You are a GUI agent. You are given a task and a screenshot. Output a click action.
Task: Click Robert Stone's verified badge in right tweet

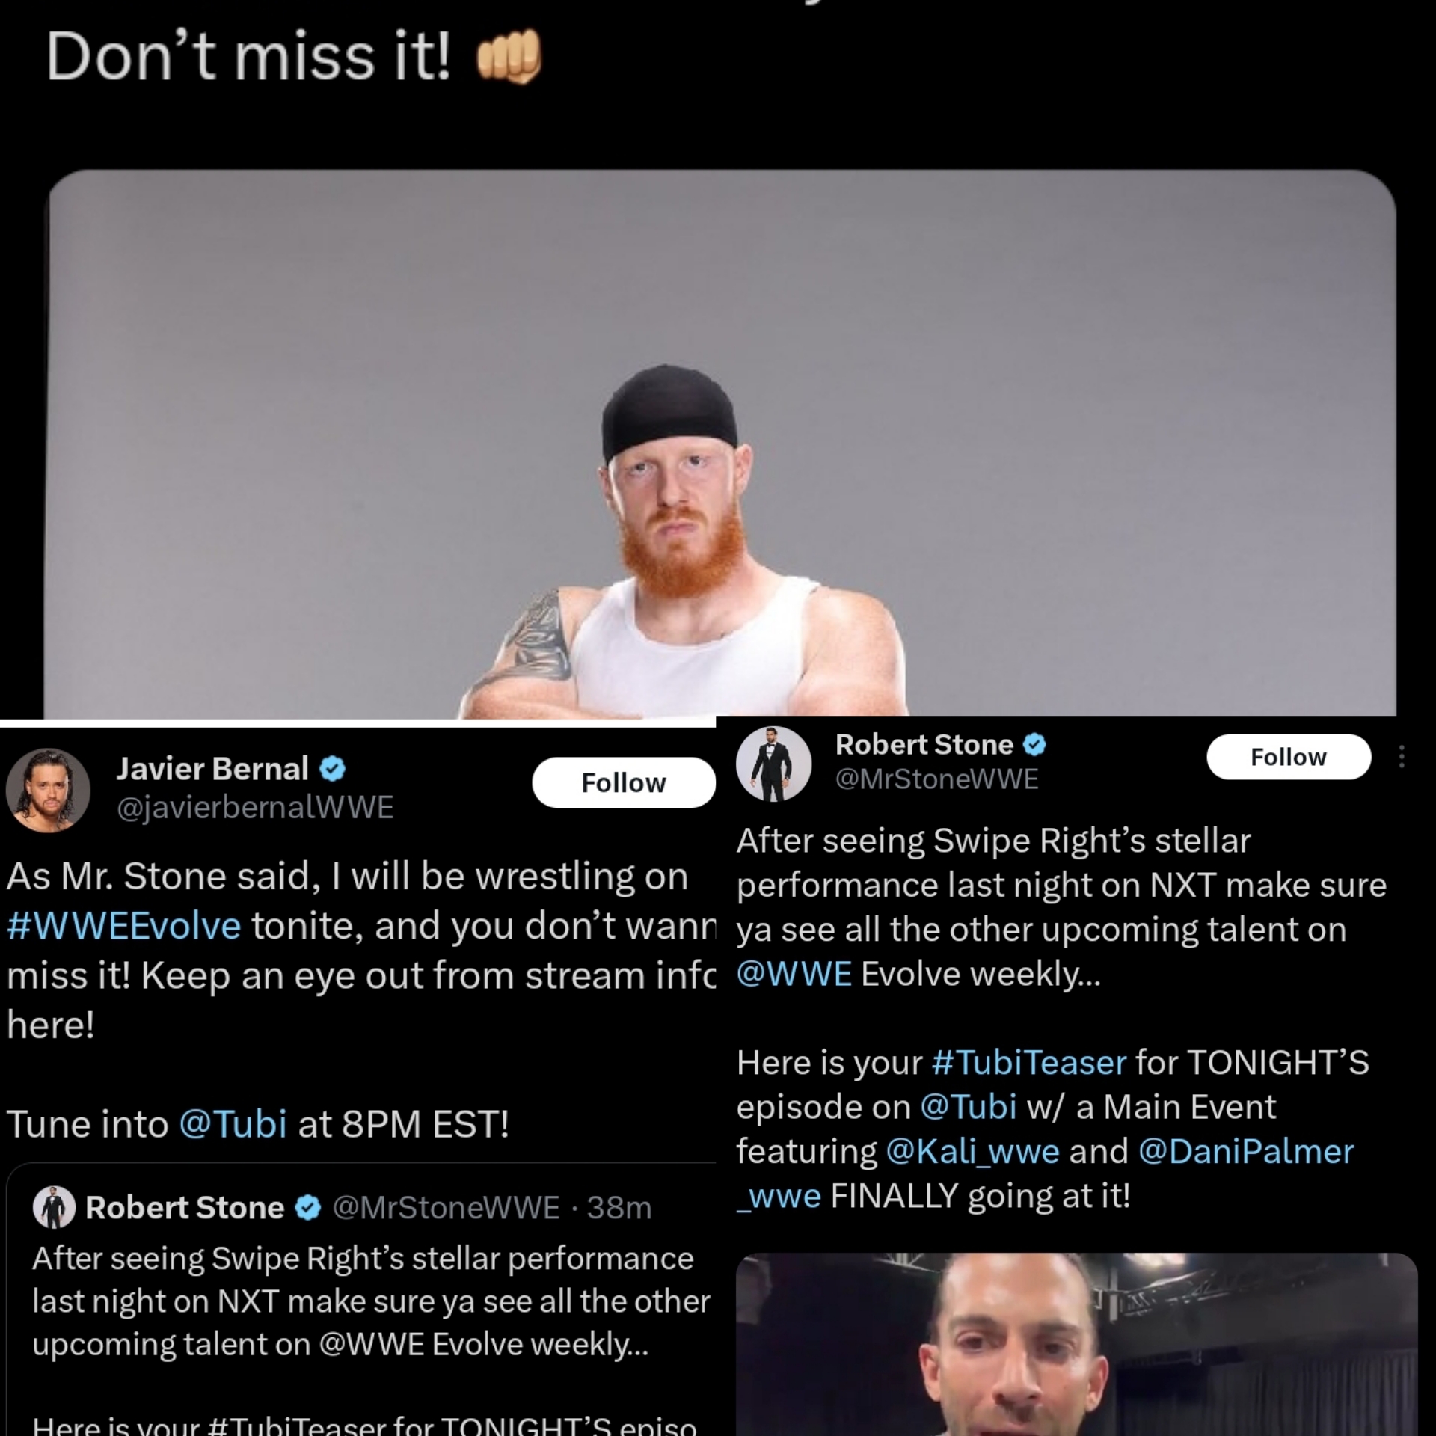[1034, 745]
